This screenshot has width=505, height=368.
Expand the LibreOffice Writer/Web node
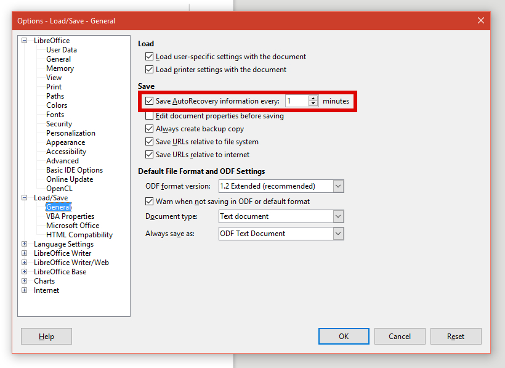pos(25,263)
